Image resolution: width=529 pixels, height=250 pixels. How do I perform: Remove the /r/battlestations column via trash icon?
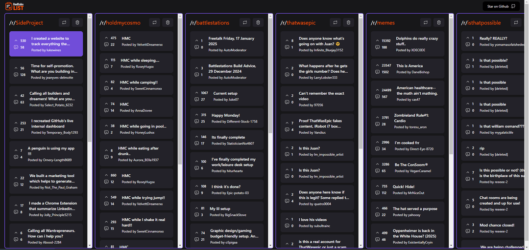[x=258, y=22]
